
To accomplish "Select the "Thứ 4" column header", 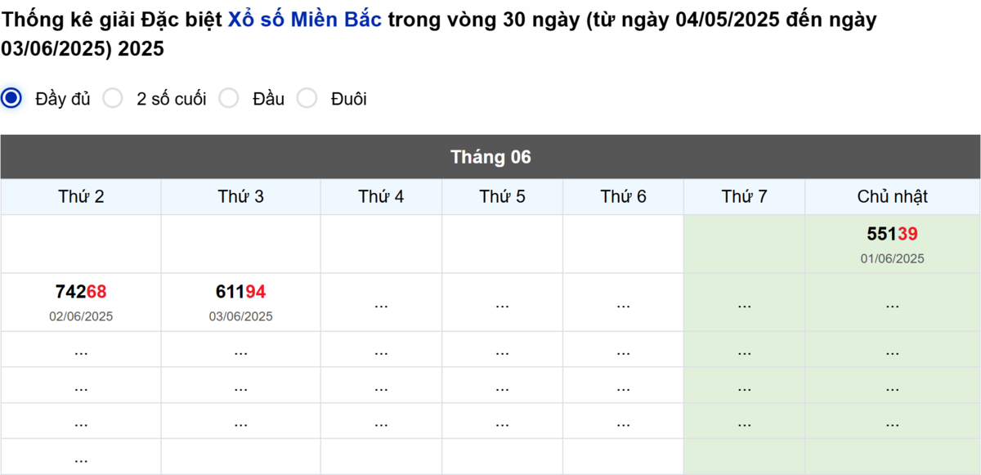I will pyautogui.click(x=381, y=196).
